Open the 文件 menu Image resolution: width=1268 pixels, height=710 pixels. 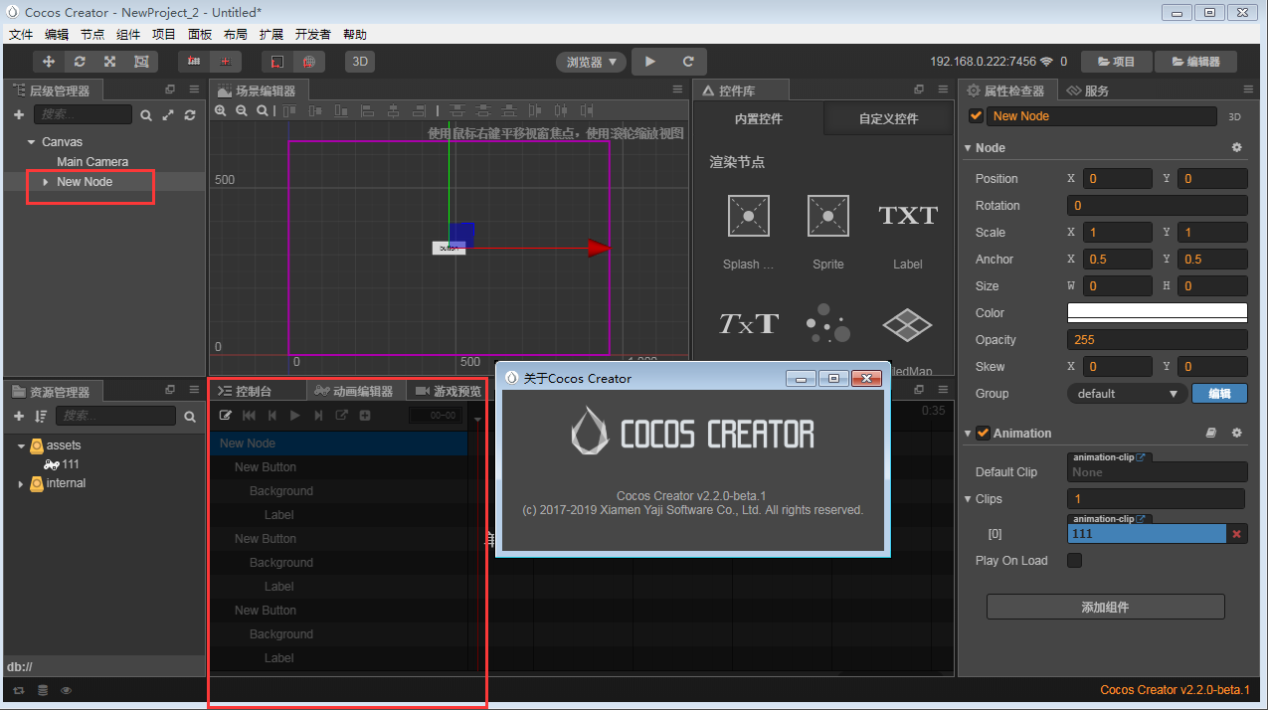(x=20, y=34)
